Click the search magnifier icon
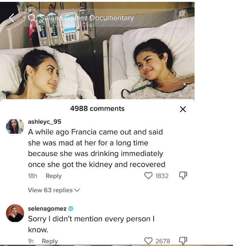Viewport: 233px width, 246px height. [32, 18]
